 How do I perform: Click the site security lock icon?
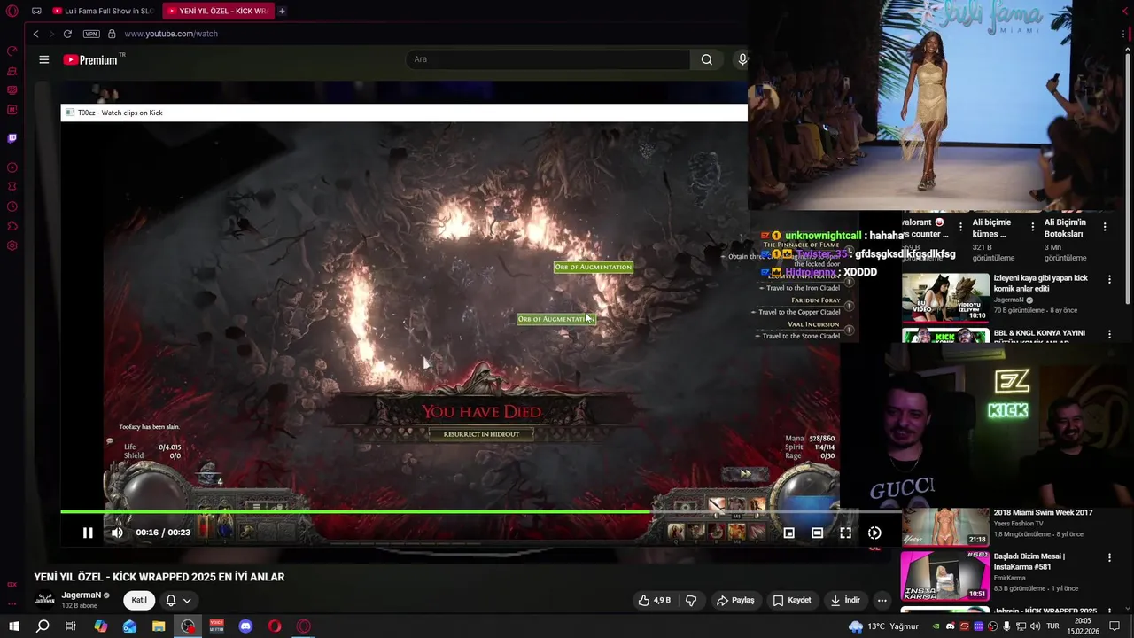(112, 34)
